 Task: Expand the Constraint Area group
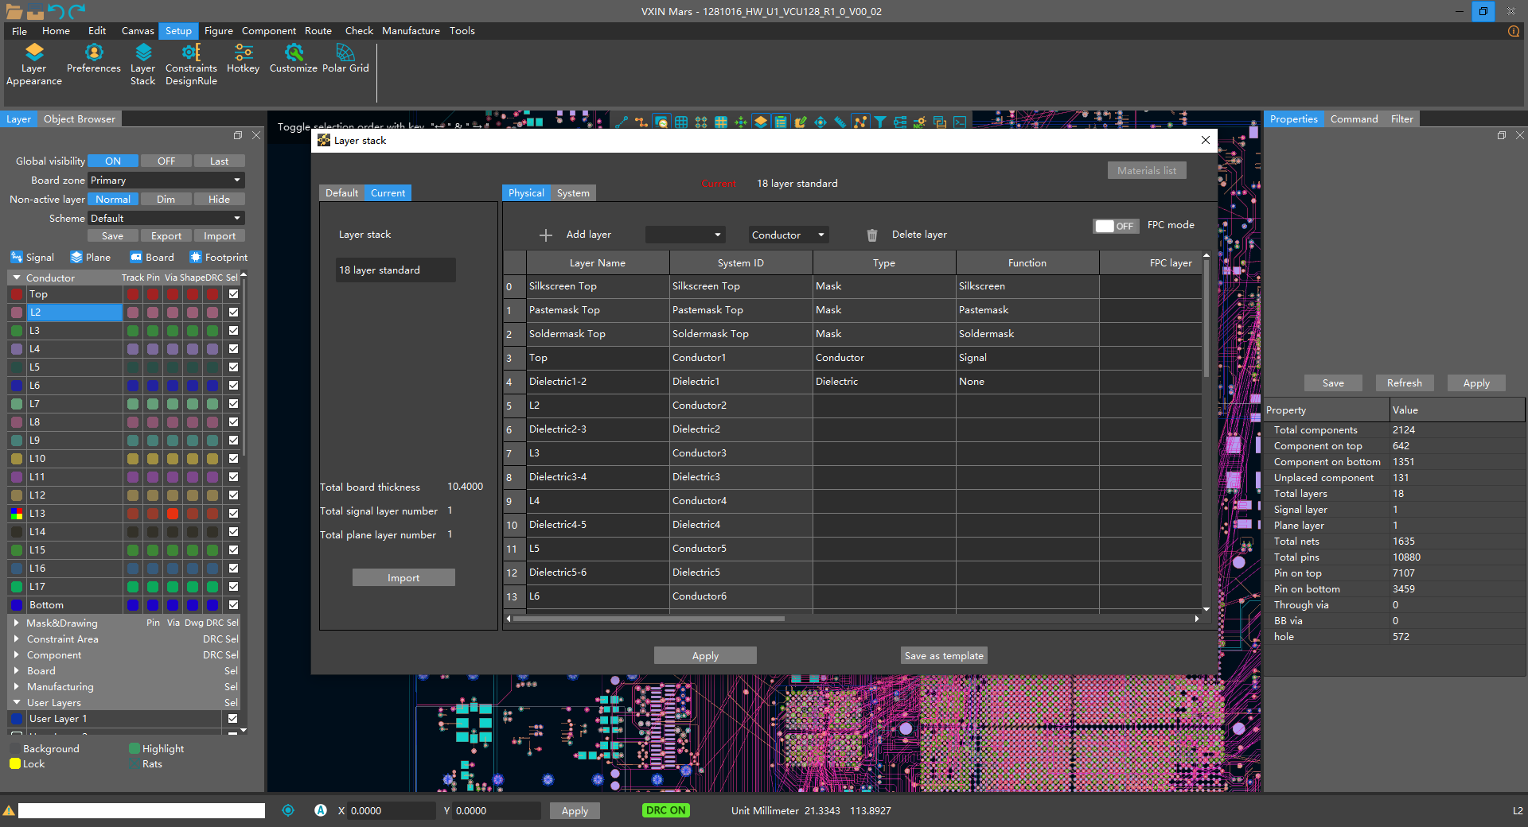point(16,639)
